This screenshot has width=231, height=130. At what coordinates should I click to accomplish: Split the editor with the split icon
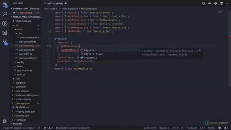(x=221, y=3)
